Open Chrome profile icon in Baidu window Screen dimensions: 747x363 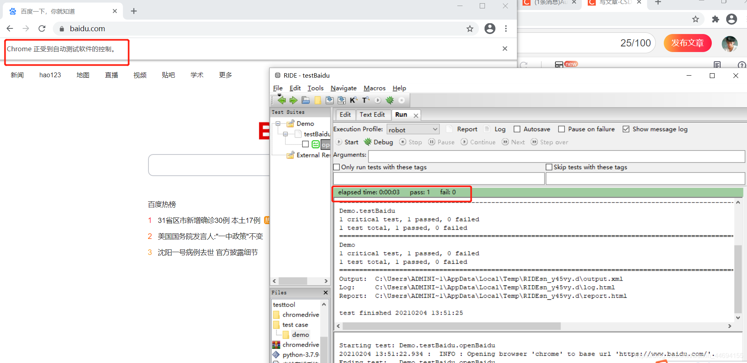click(490, 28)
